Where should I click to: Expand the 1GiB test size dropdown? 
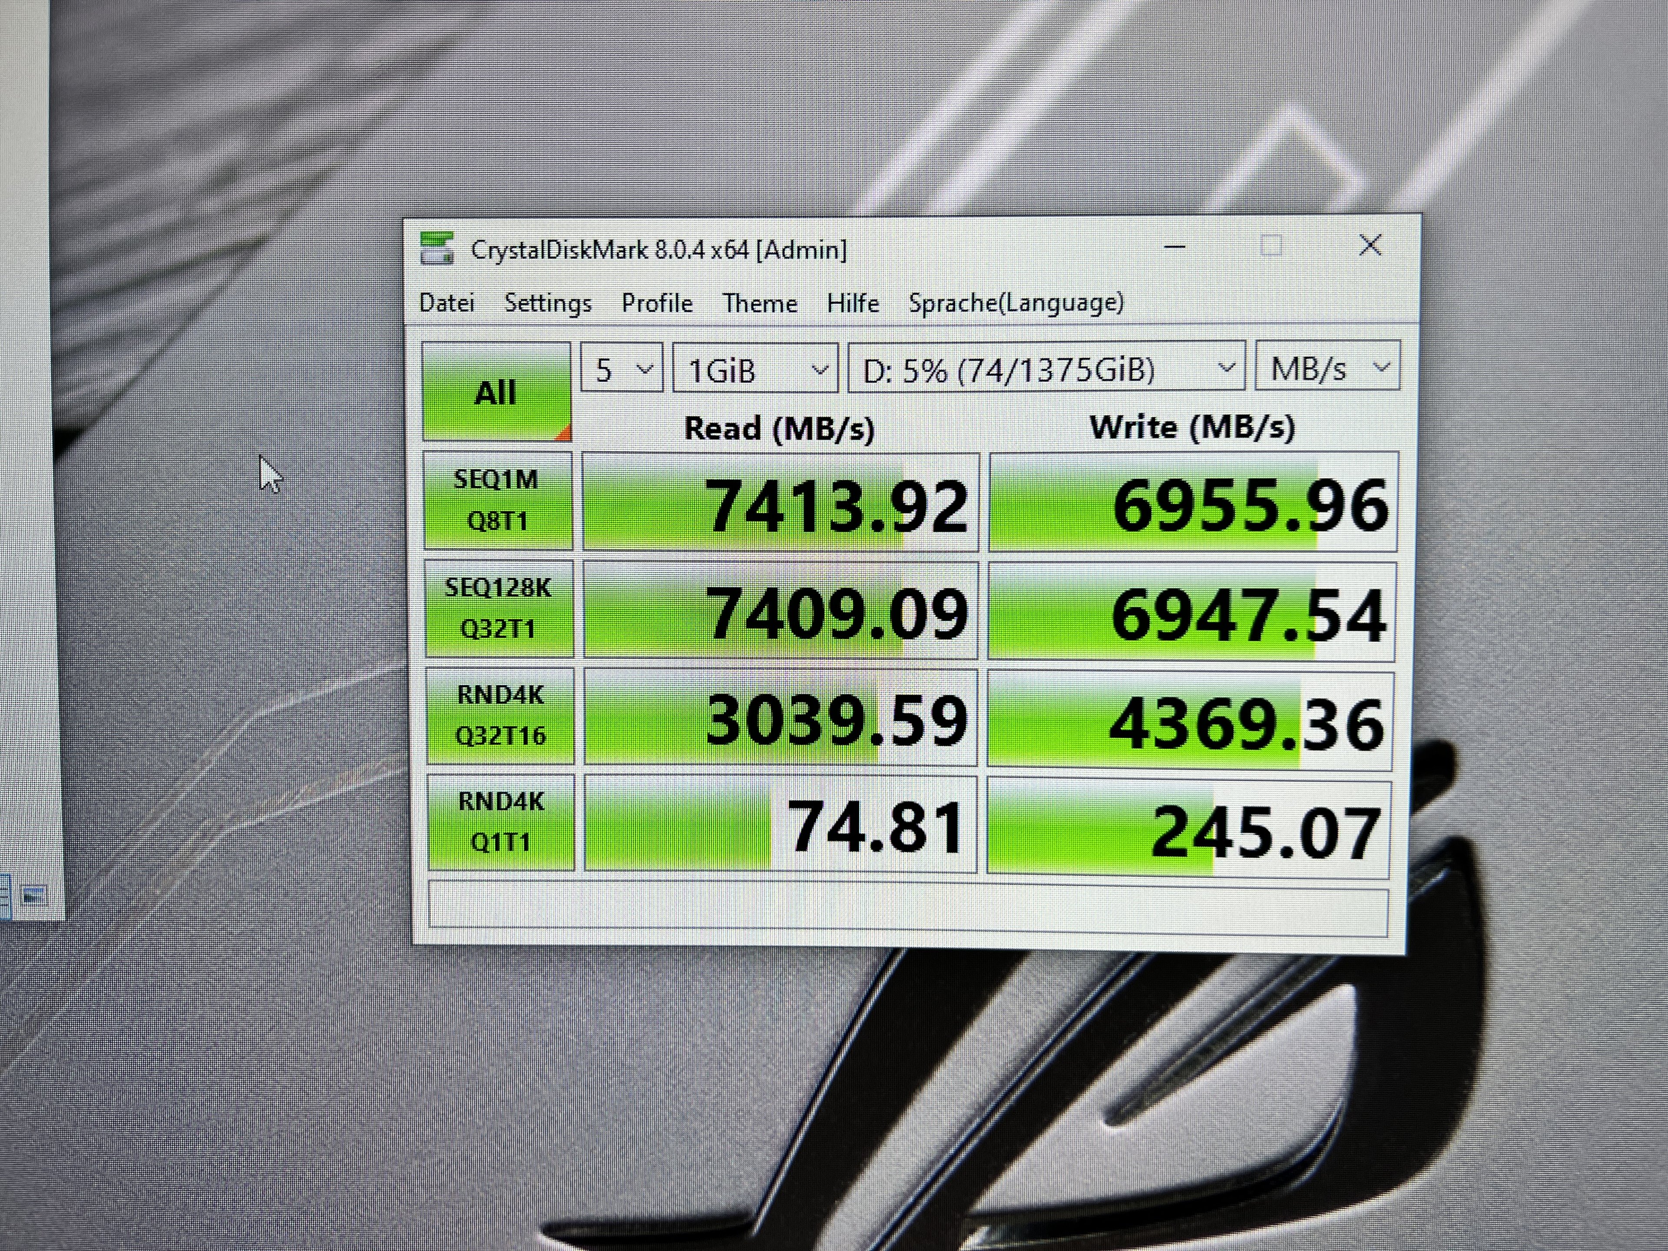coord(755,369)
